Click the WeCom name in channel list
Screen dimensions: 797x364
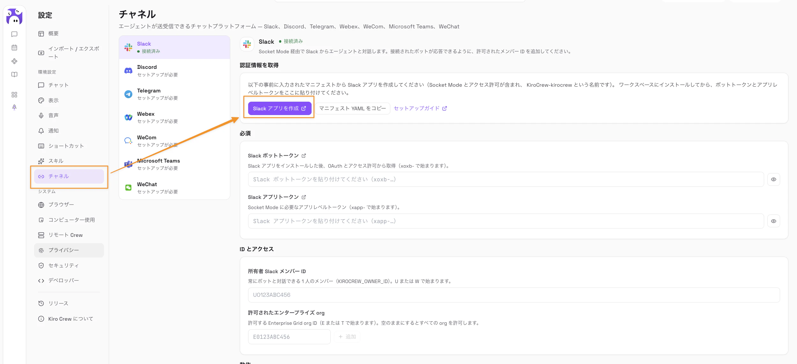(x=147, y=137)
